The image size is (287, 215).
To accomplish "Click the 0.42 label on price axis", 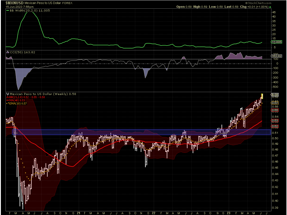I will 275,187.
